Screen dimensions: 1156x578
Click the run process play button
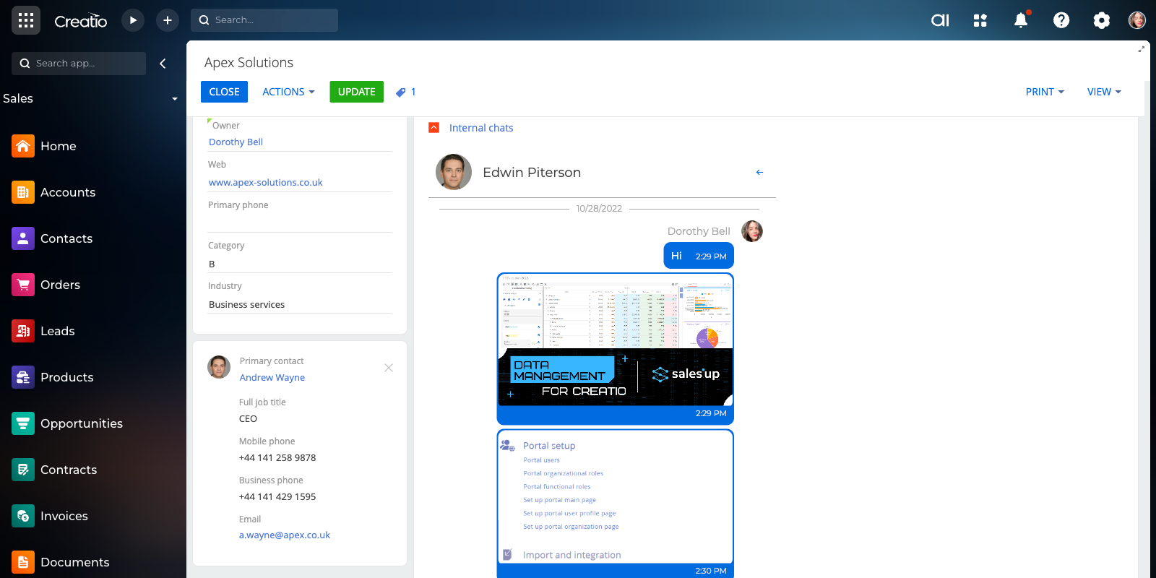tap(133, 20)
